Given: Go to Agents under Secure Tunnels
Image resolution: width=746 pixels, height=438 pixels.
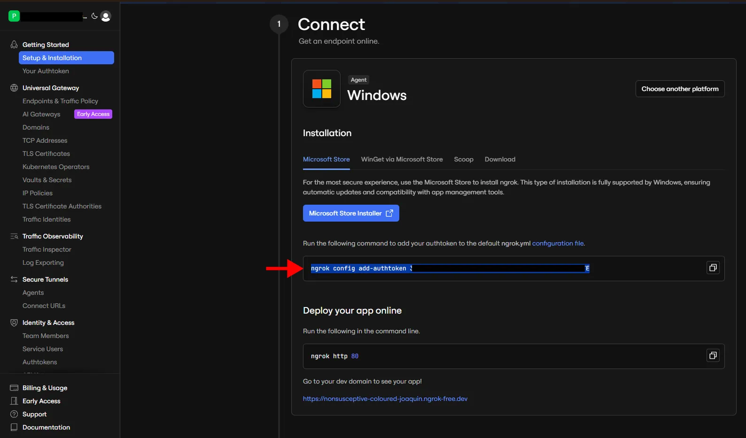Looking at the screenshot, I should [33, 292].
